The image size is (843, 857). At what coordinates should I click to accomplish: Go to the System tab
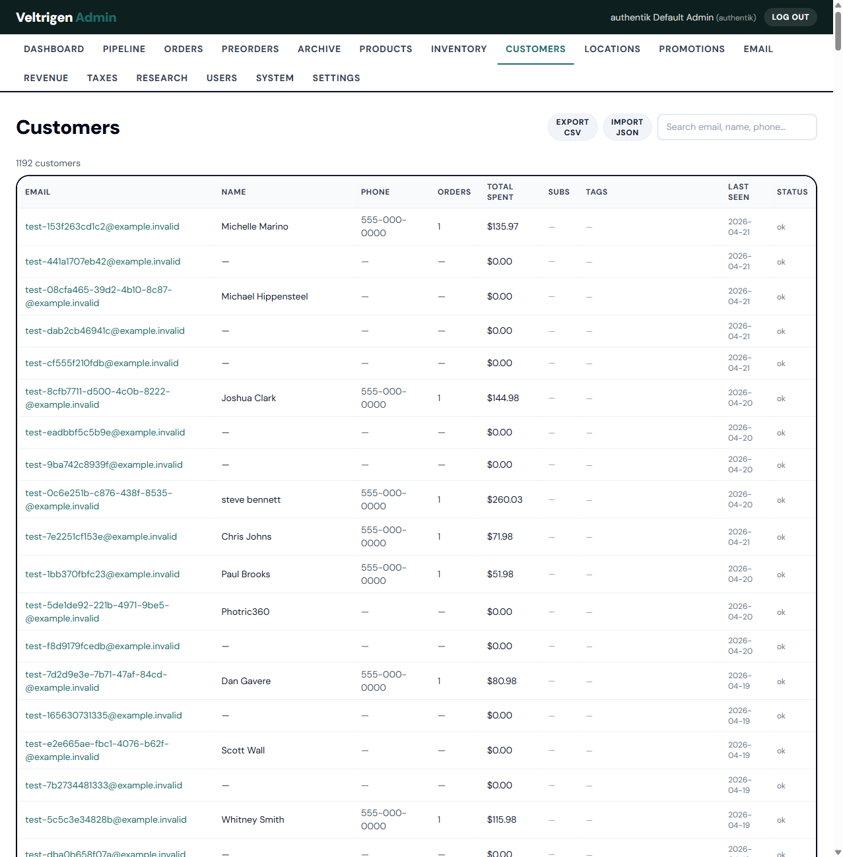(x=275, y=78)
